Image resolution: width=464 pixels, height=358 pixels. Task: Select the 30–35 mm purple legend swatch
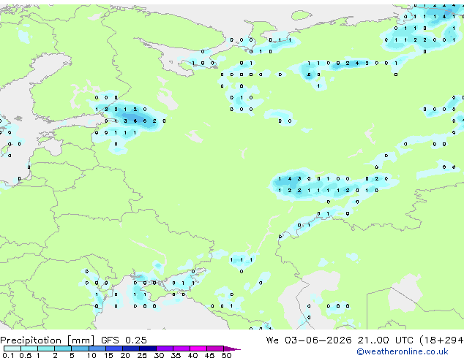point(164,349)
